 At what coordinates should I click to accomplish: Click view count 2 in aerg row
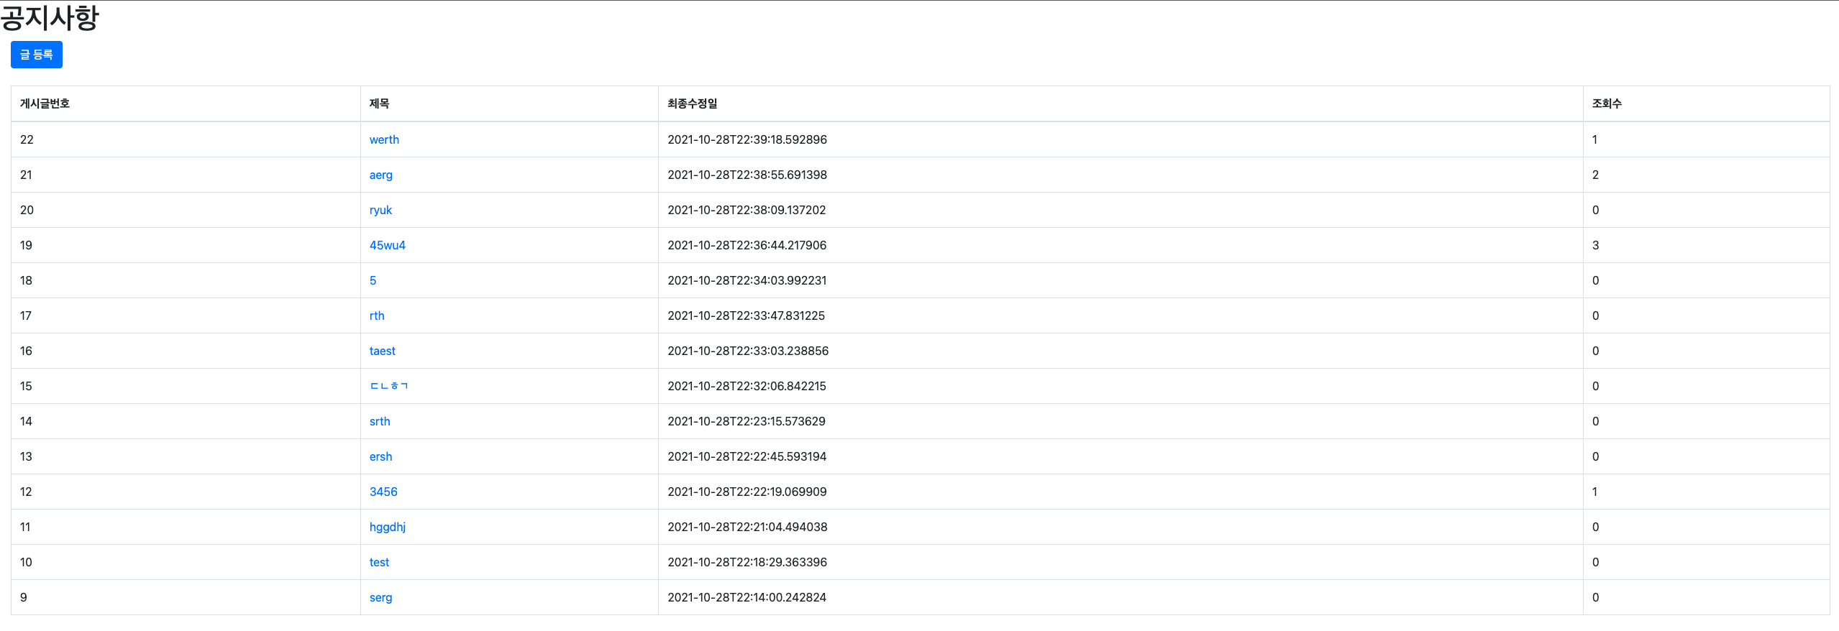(x=1595, y=175)
